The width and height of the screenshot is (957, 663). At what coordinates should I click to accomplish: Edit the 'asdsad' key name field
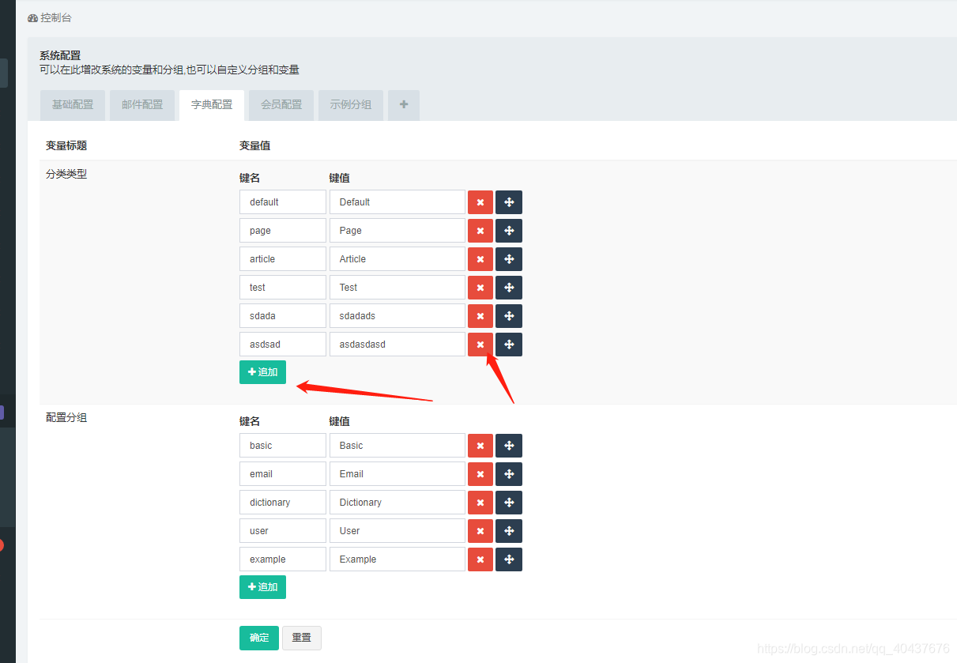(283, 345)
